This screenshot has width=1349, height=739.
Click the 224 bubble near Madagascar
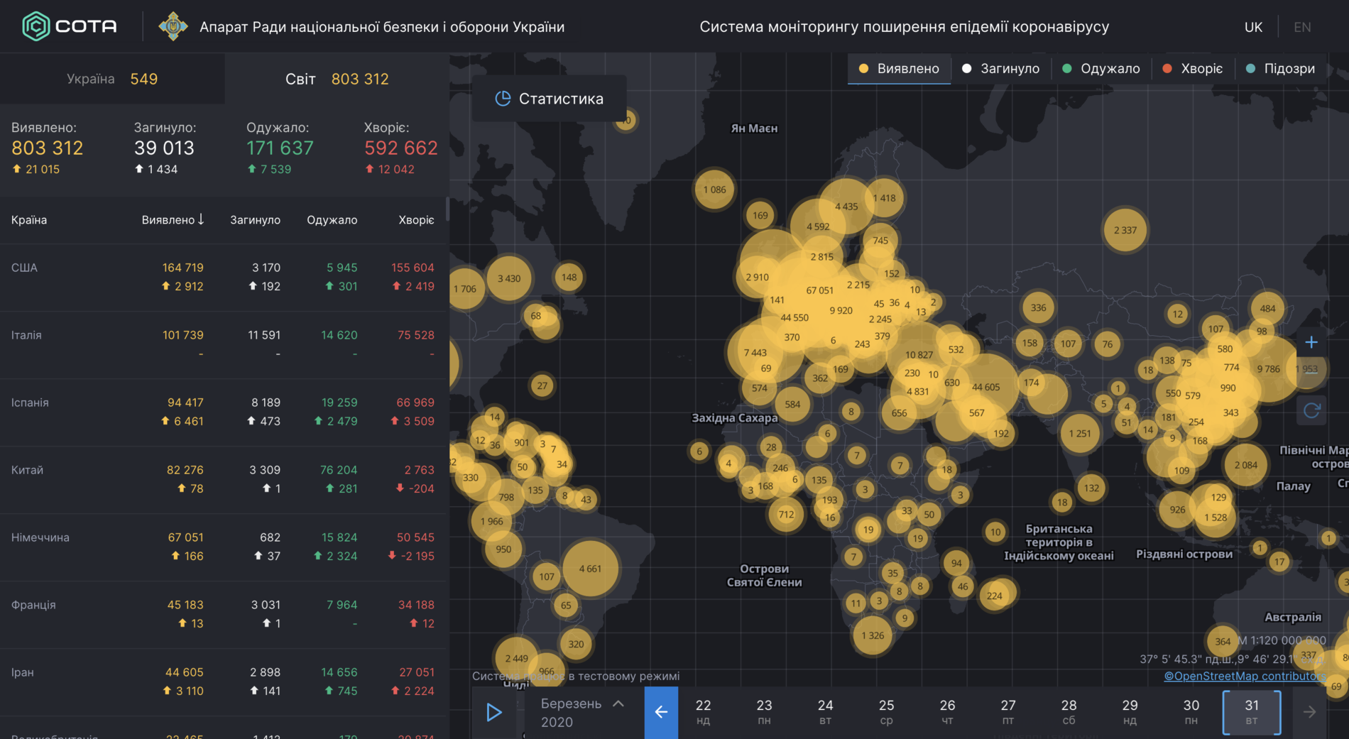pos(994,596)
